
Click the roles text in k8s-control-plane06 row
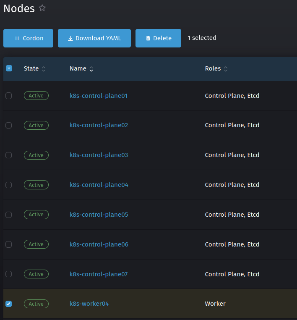(232, 244)
